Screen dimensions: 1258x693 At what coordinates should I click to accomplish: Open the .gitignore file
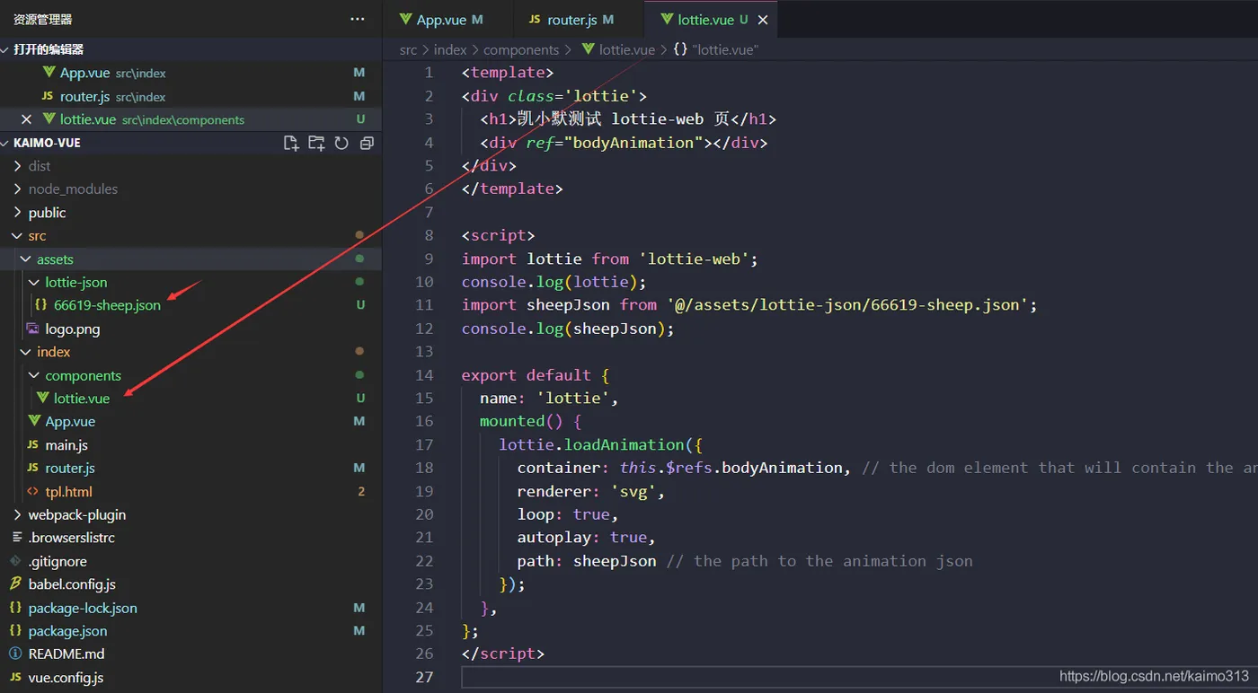58,561
